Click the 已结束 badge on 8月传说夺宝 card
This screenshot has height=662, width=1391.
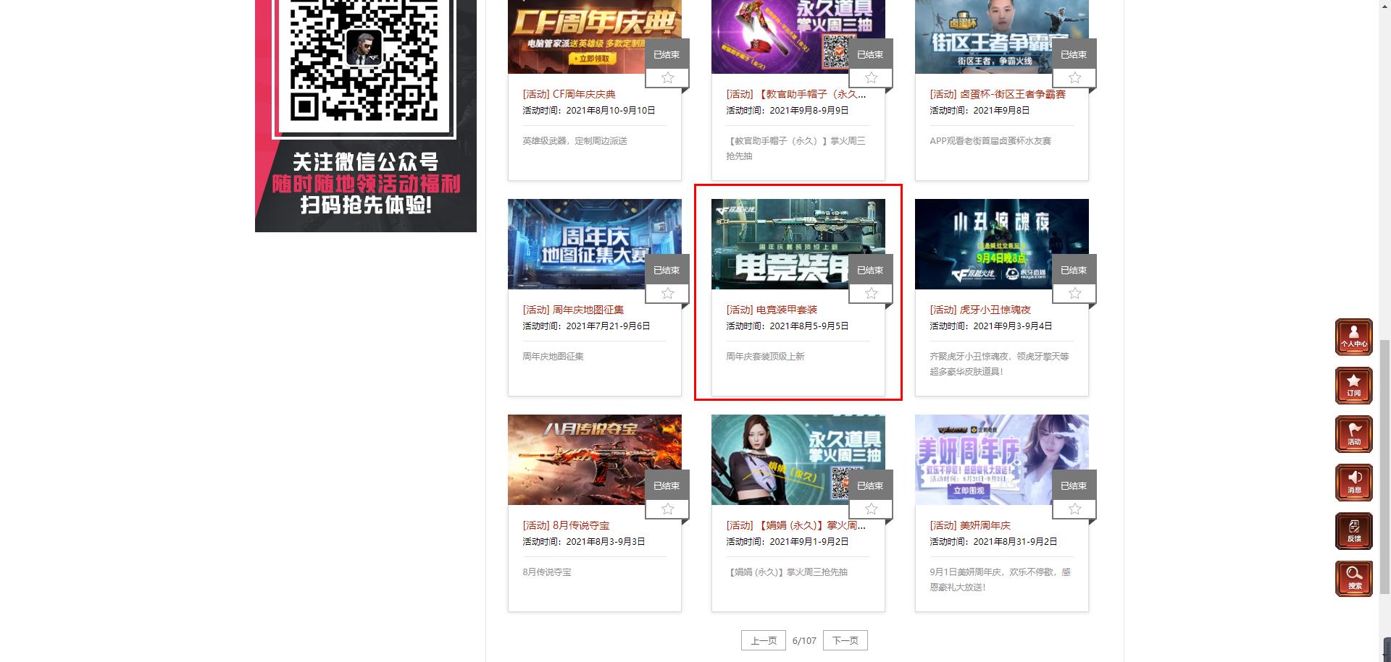point(667,485)
